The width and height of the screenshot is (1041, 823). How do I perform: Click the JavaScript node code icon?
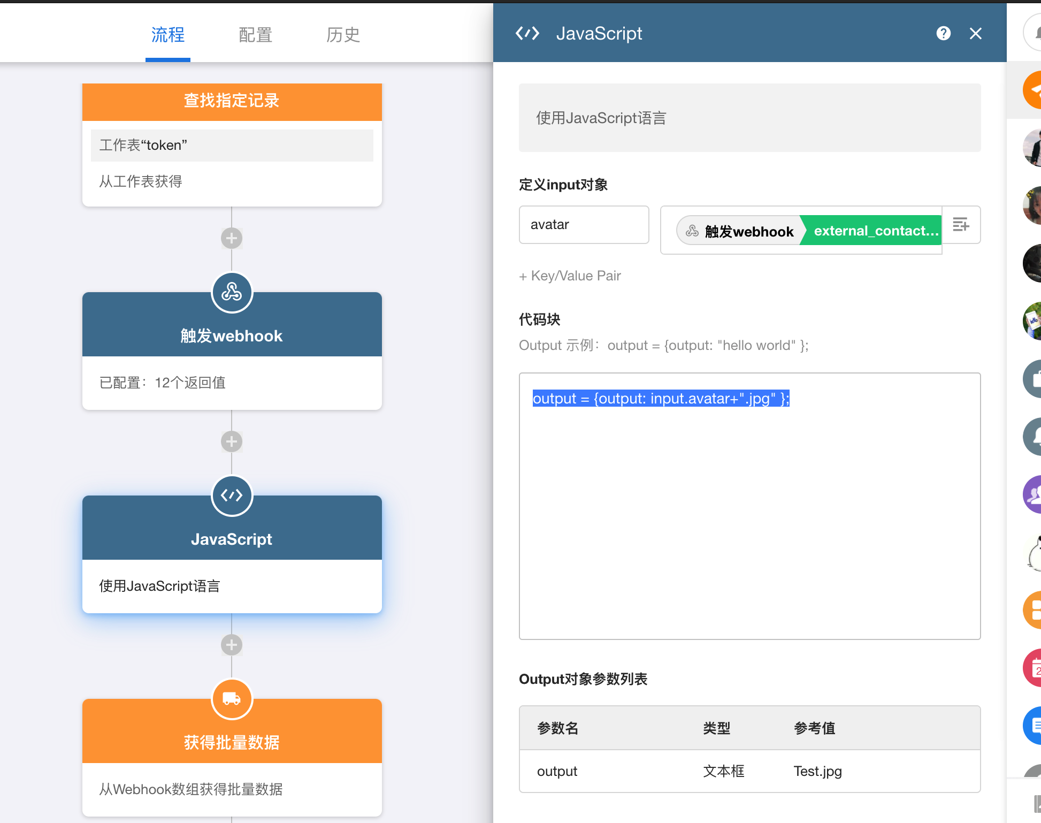coord(232,496)
